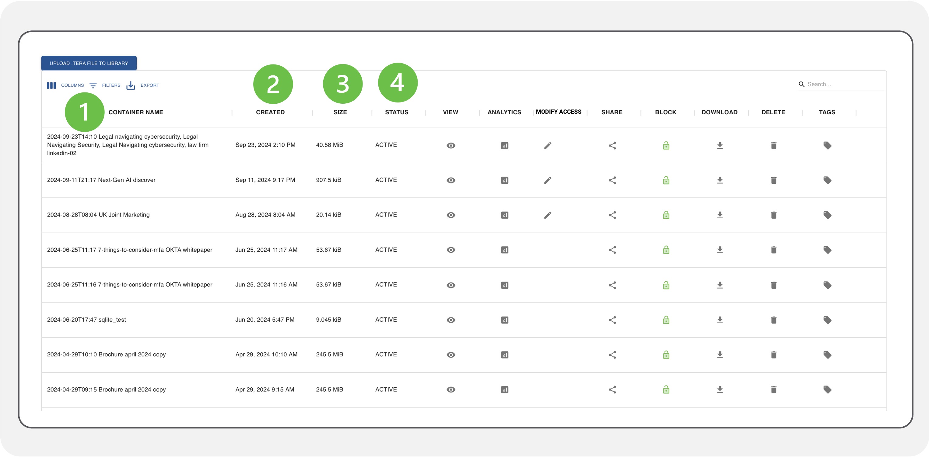Modify access for UK Joint Marketing
This screenshot has height=457, width=929.
[547, 215]
